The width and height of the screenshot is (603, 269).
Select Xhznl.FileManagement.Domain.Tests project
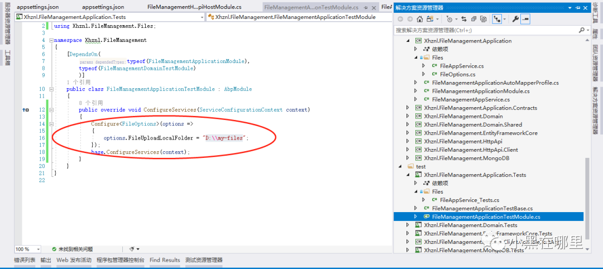[x=470, y=225]
